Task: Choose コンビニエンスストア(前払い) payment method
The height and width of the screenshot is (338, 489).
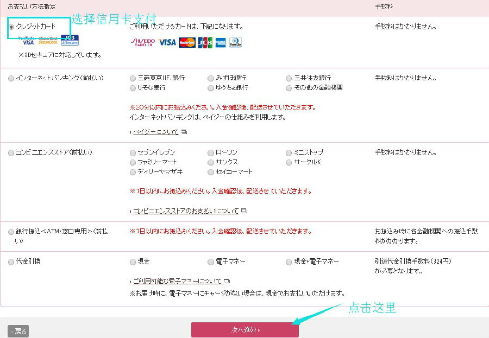Action: [x=12, y=153]
